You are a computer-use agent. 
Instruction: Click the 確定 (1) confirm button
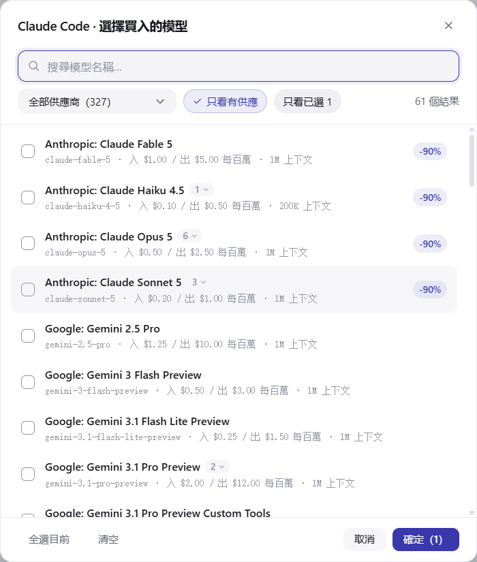tap(426, 540)
